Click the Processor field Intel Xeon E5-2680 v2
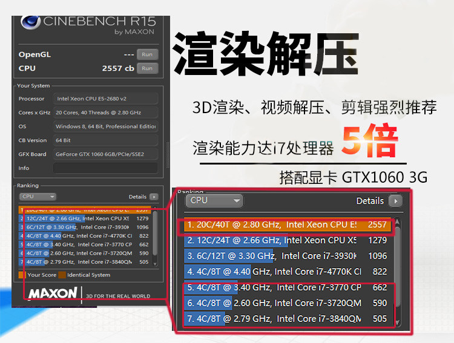 pyautogui.click(x=105, y=99)
